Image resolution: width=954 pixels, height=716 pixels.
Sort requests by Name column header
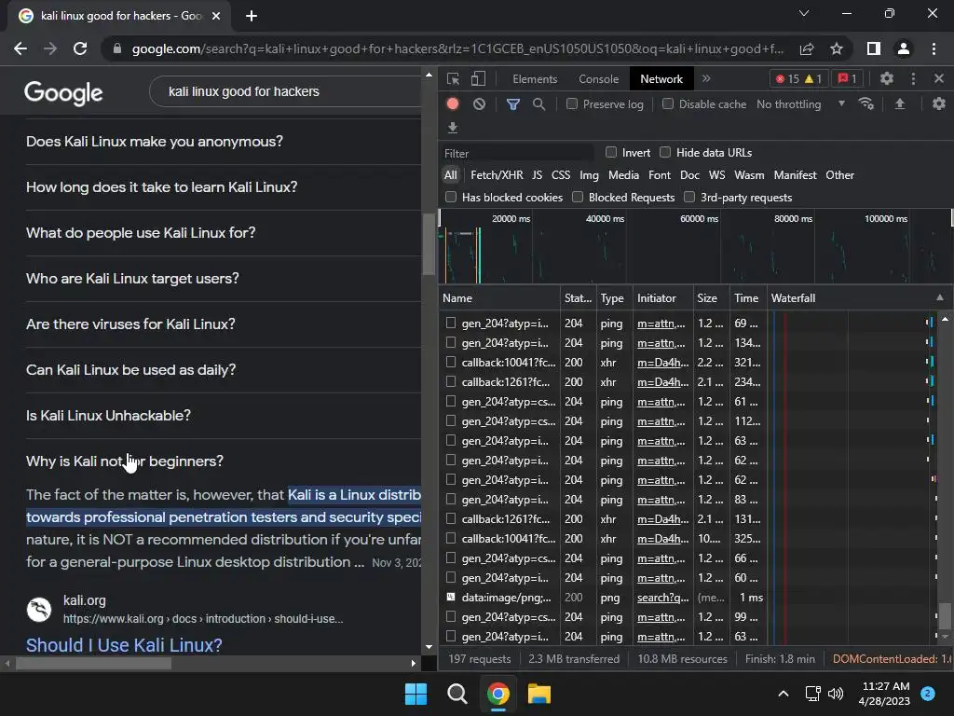click(x=499, y=297)
